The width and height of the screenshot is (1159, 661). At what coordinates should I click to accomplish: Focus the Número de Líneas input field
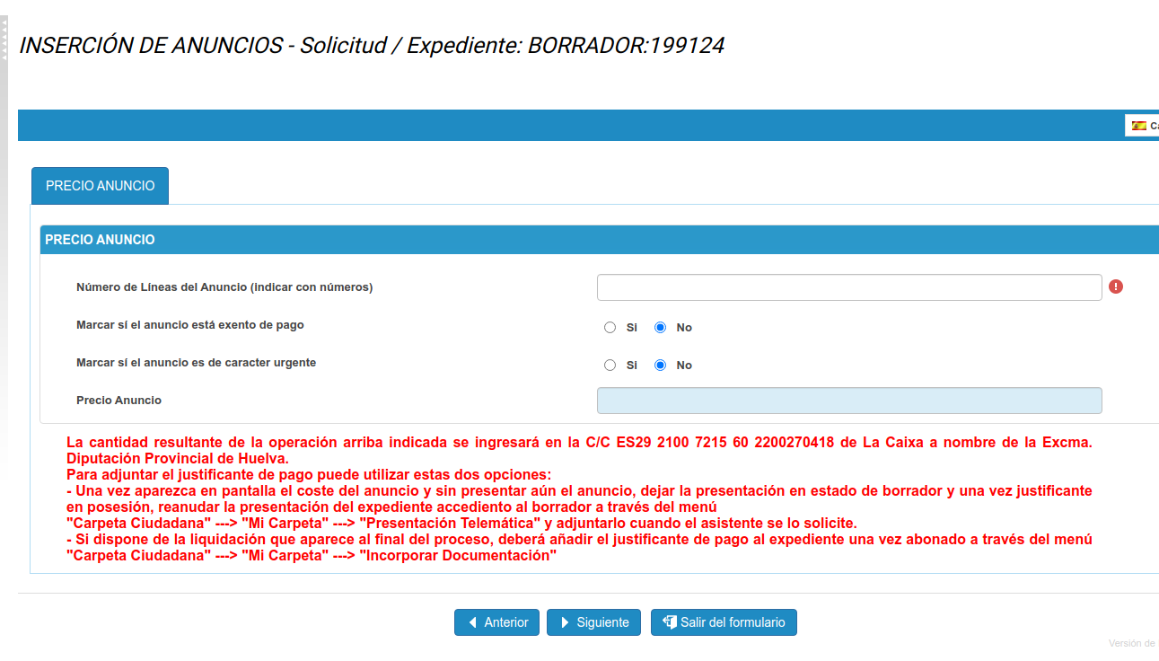point(849,287)
